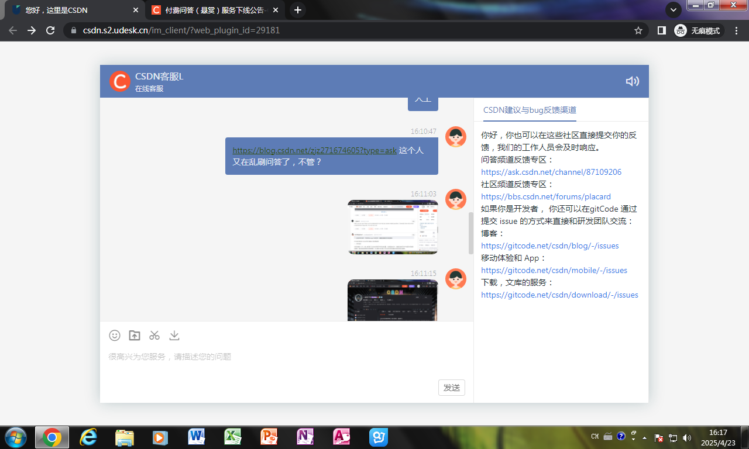Mute chat sound with speaker icon
Image resolution: width=749 pixels, height=449 pixels.
tap(632, 81)
